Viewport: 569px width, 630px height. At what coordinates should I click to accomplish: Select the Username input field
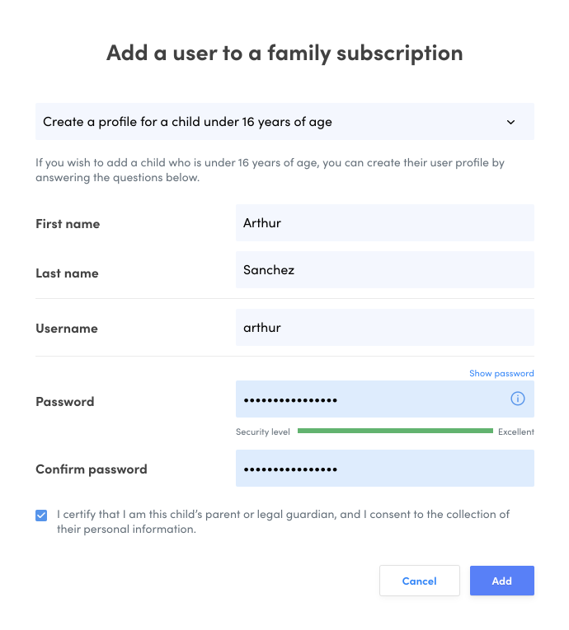384,328
